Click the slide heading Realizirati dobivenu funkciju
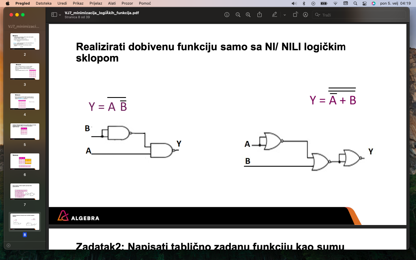 point(211,52)
